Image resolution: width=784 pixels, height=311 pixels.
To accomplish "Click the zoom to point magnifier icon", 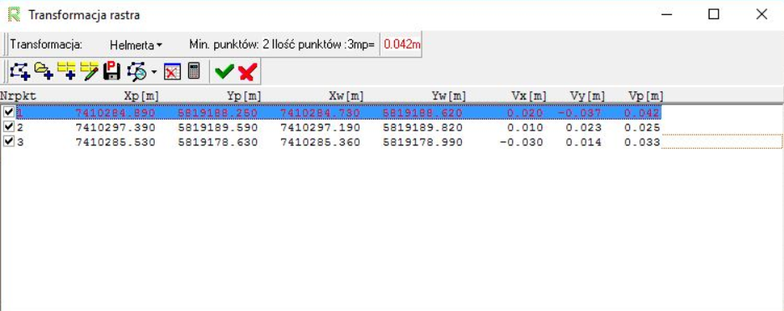I will coord(136,71).
